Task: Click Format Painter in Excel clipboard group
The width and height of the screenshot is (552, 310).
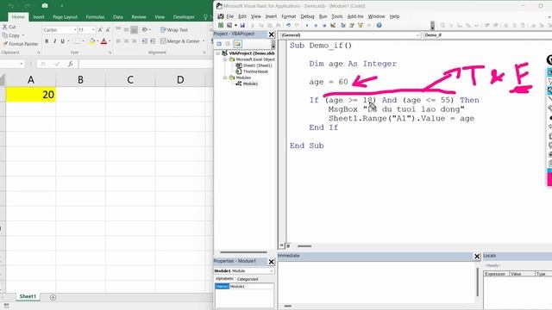Action: [x=21, y=44]
